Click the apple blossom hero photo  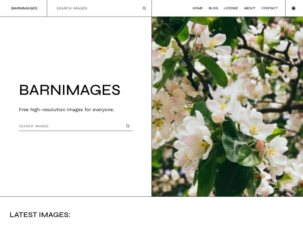point(227,107)
